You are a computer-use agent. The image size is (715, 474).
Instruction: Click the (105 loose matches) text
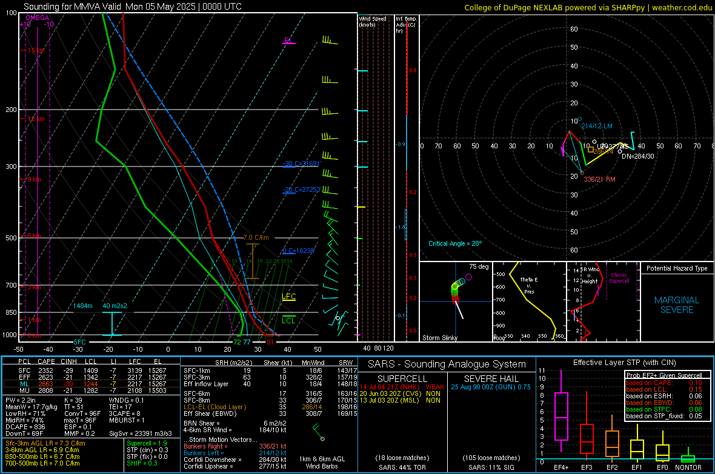point(491,458)
